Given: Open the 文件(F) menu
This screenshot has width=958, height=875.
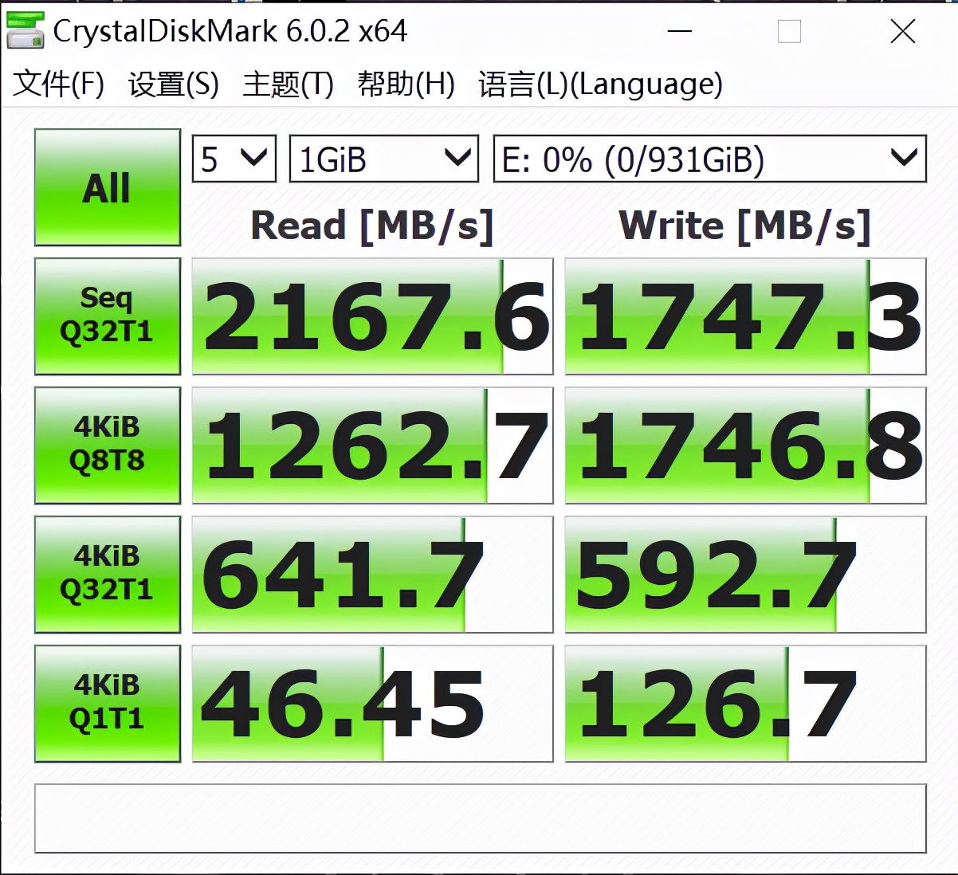Looking at the screenshot, I should click(x=57, y=83).
